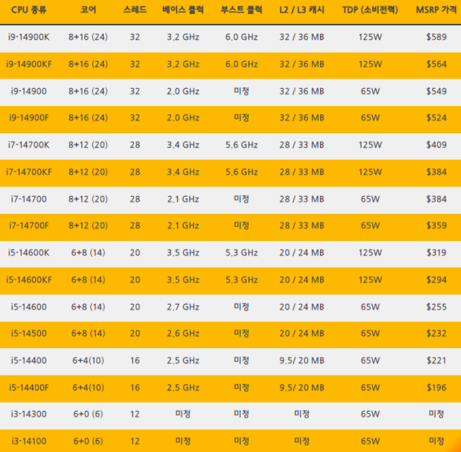
Task: Select the i5-14400F CPU name cell
Action: coord(29,388)
